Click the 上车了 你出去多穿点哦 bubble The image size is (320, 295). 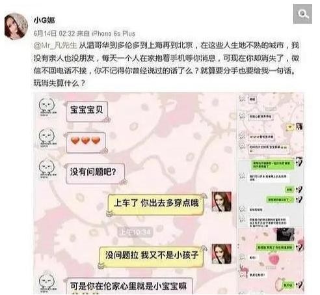click(x=155, y=204)
